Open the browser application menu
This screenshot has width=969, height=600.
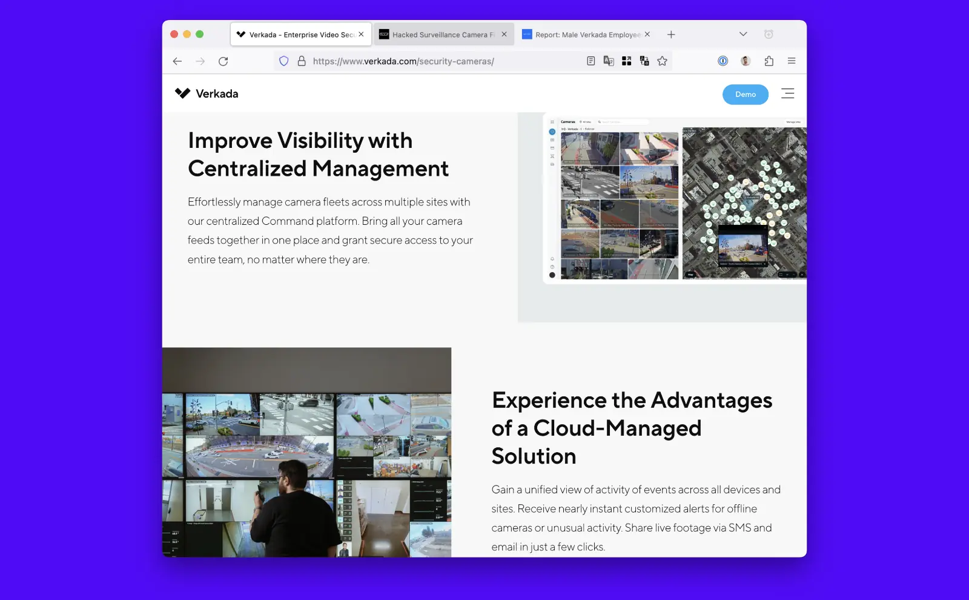[x=792, y=61]
